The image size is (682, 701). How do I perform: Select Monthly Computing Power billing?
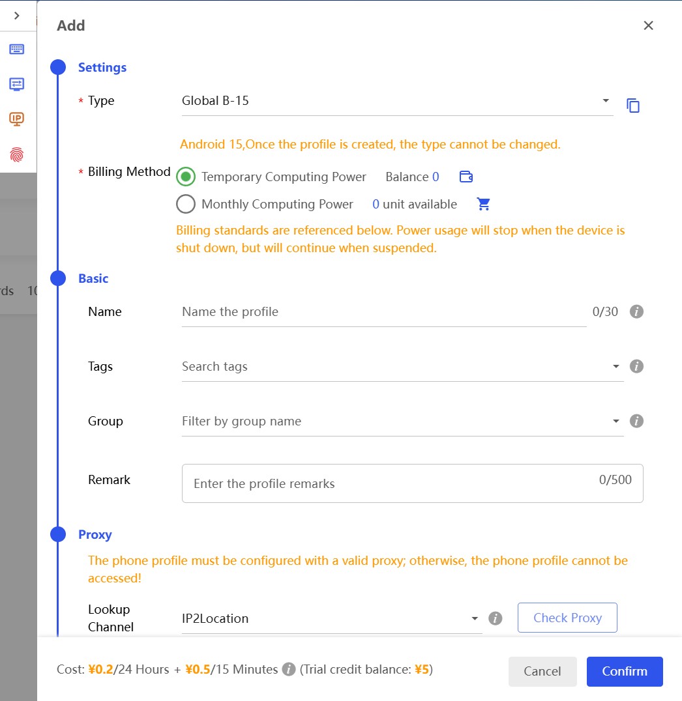[186, 204]
